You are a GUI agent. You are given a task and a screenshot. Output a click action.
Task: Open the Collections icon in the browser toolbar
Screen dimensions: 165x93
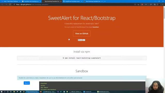click(155, 4)
